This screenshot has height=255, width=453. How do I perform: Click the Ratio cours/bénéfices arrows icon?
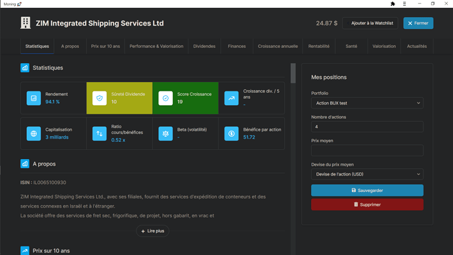[99, 133]
